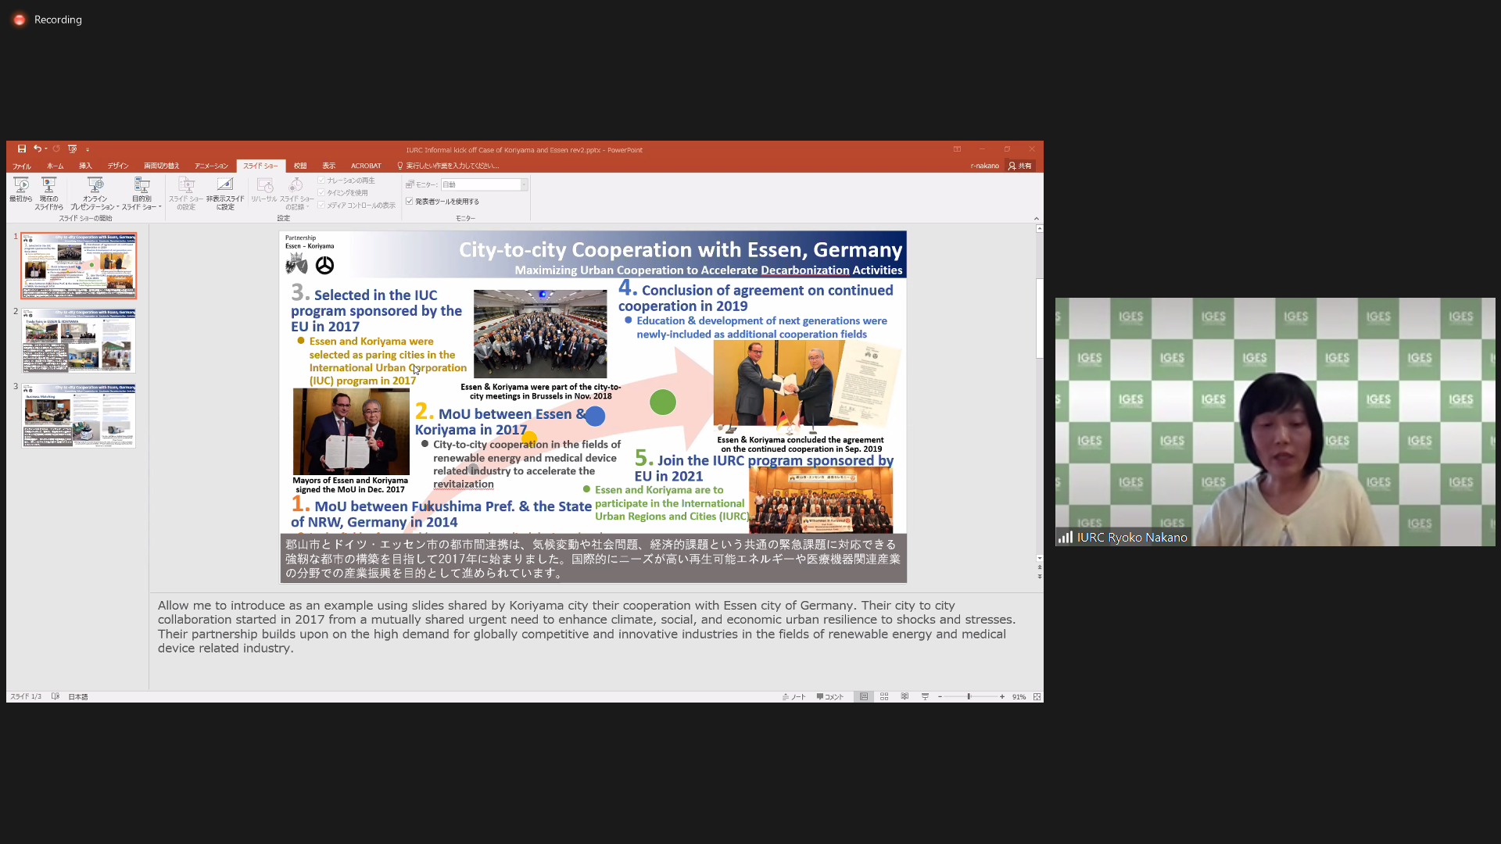
Task: Click the コメント button in status bar
Action: click(x=830, y=696)
